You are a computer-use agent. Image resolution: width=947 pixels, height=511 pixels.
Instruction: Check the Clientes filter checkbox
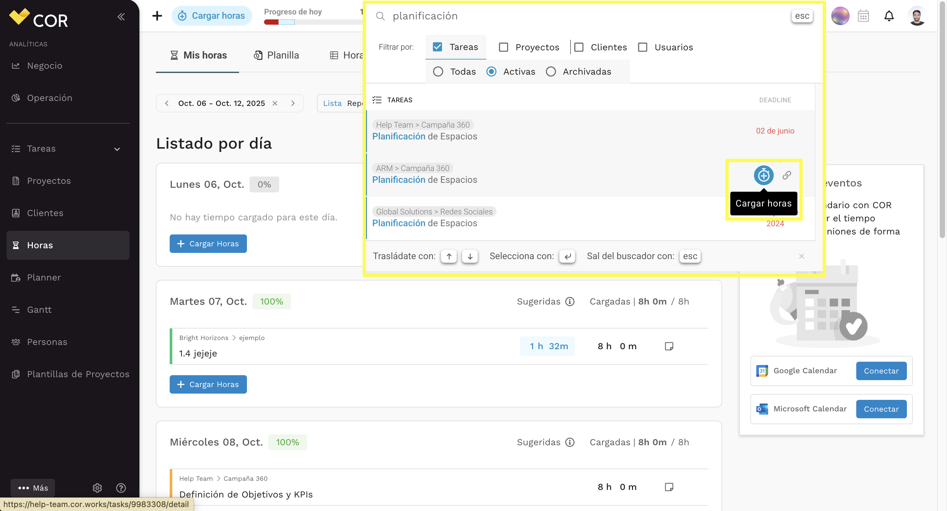(x=579, y=47)
